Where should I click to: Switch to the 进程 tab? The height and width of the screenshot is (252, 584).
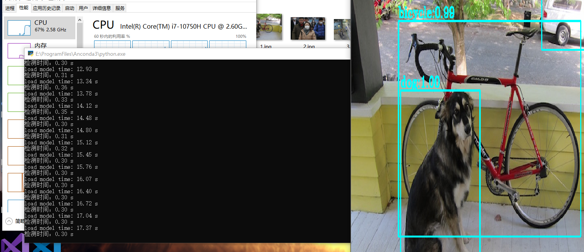10,8
